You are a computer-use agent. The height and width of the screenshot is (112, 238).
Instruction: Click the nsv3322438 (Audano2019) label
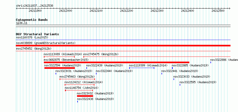(95, 99)
